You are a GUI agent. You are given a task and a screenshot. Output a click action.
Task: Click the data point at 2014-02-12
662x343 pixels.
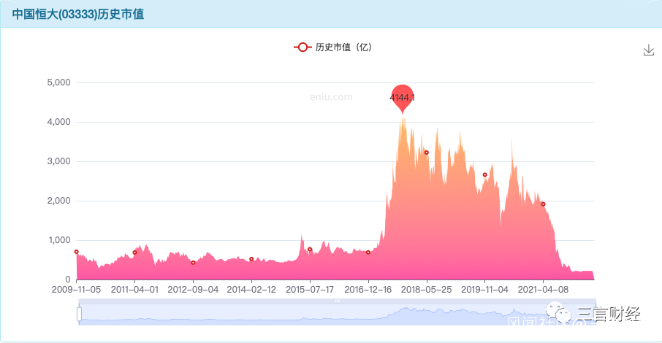coord(251,260)
